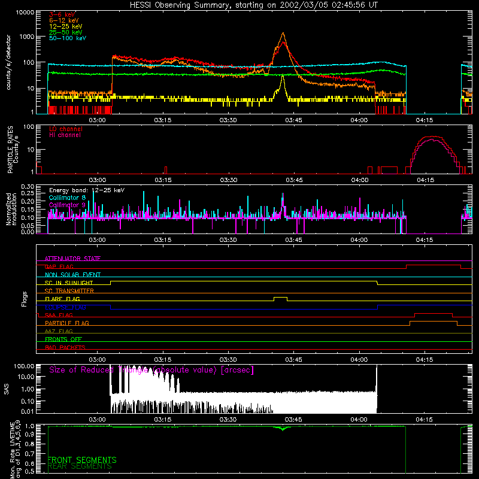This screenshot has height=479, width=479.
Task: Click the cyan 50-100 keV legend entry
Action: click(x=68, y=38)
